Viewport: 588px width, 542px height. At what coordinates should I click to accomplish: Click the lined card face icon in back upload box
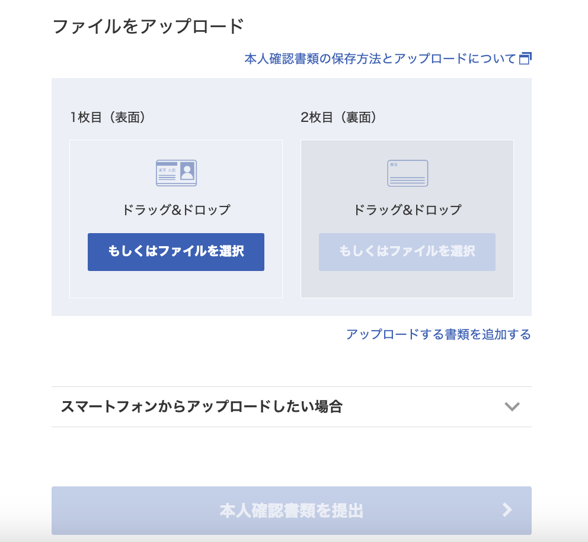[407, 173]
